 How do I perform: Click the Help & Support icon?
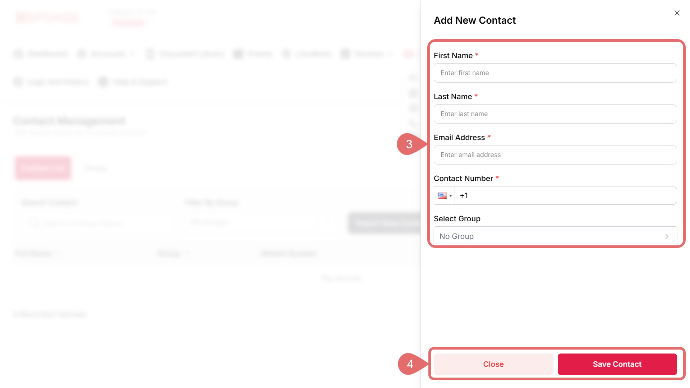pyautogui.click(x=103, y=82)
